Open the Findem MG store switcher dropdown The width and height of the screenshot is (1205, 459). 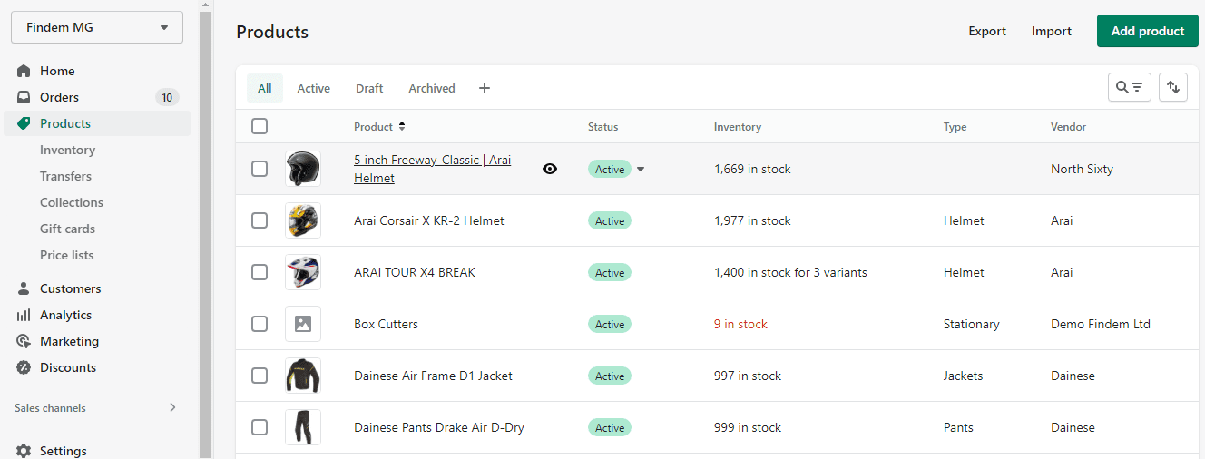(x=97, y=27)
